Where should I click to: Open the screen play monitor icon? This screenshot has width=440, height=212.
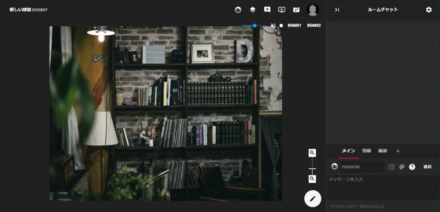click(281, 9)
